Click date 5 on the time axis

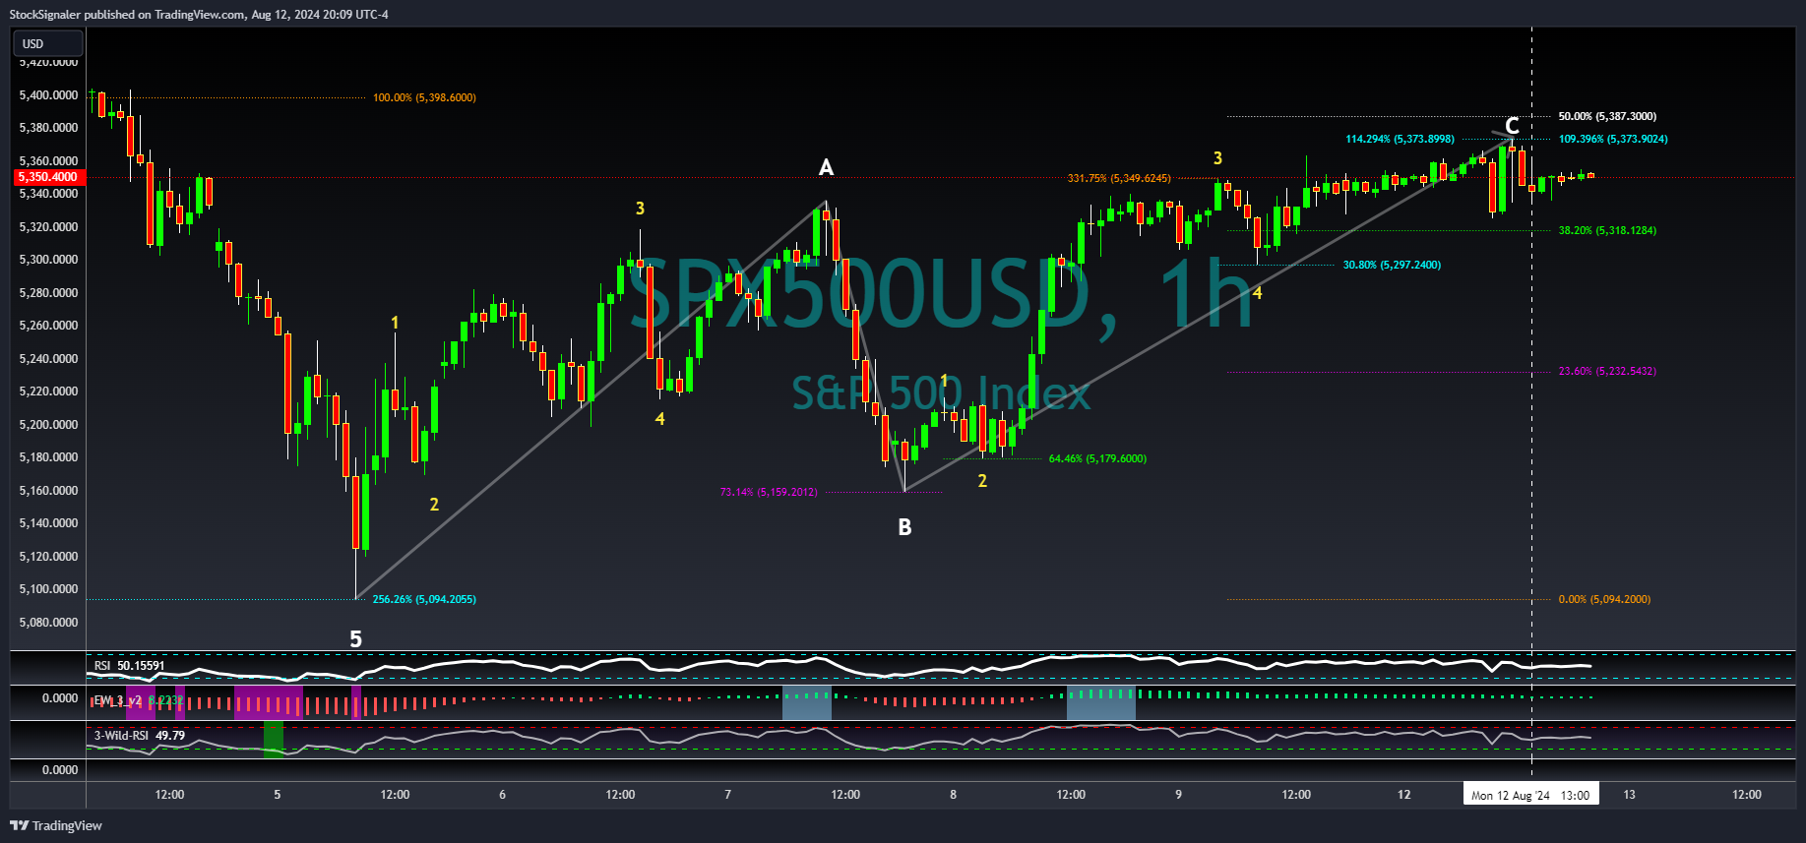pyautogui.click(x=278, y=795)
